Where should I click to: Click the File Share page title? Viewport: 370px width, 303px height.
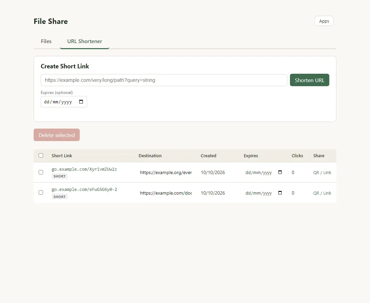pos(51,21)
